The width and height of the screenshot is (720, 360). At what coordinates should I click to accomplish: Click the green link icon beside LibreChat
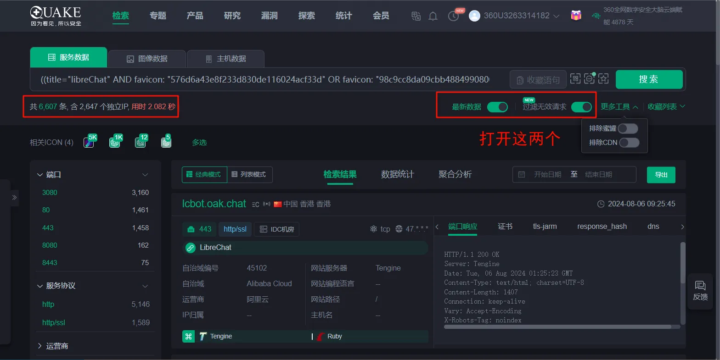pos(190,248)
